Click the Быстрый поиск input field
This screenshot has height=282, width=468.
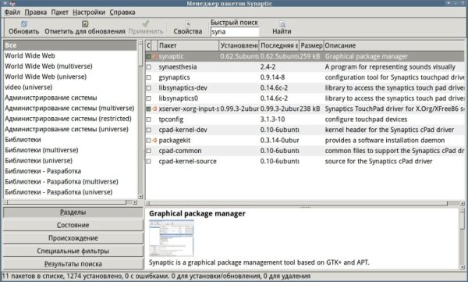[235, 32]
